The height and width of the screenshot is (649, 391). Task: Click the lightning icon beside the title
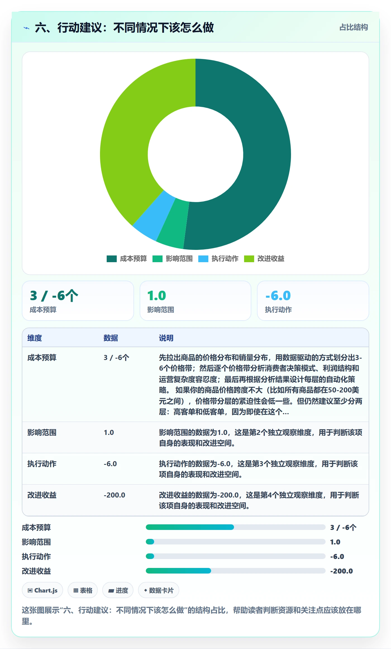tap(26, 28)
